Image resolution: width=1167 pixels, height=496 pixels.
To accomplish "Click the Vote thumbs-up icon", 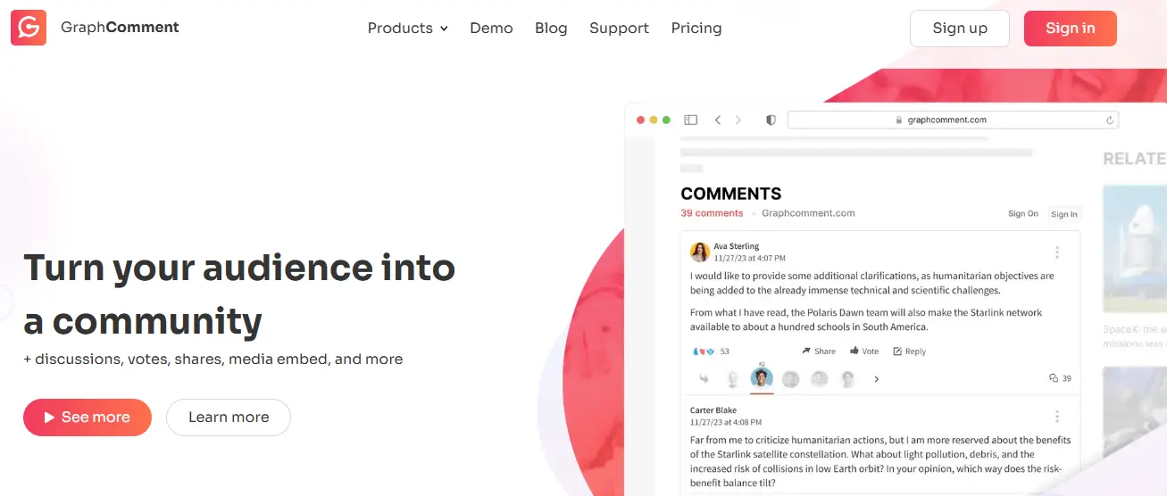I will [854, 351].
